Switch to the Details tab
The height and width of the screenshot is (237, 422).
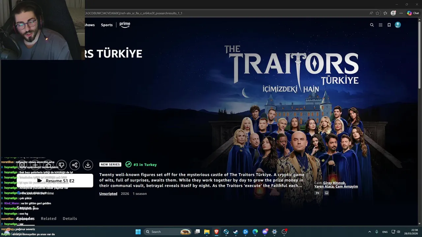(70, 219)
